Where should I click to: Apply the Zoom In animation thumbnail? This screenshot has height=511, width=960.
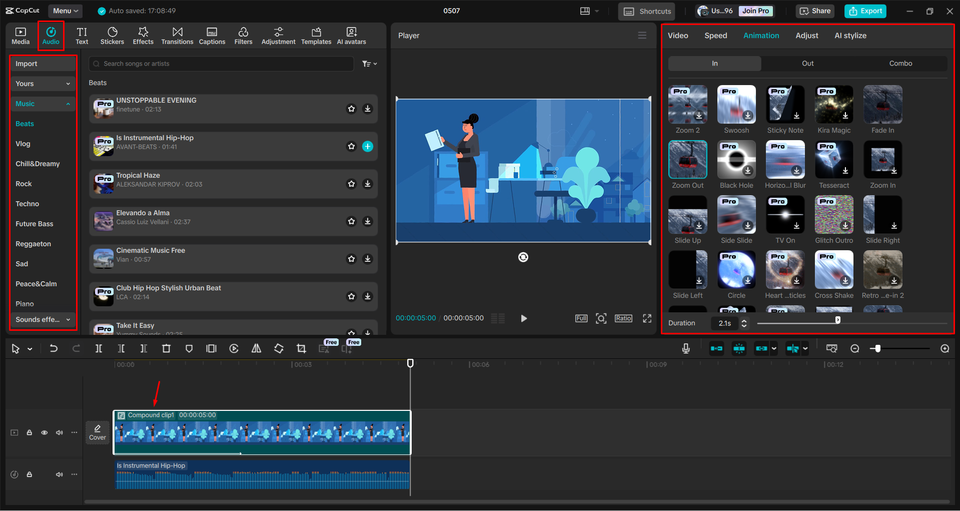[882, 159]
